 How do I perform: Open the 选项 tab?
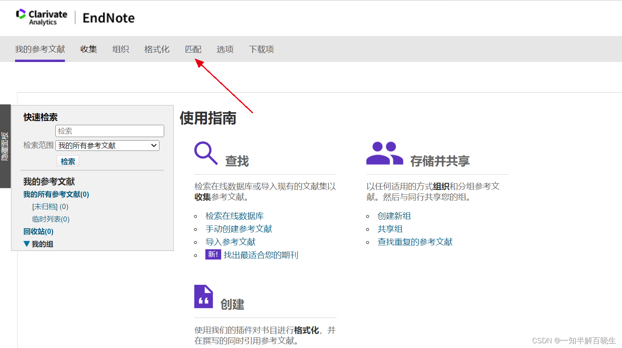[x=225, y=49]
